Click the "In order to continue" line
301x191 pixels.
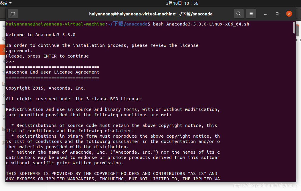(102, 46)
